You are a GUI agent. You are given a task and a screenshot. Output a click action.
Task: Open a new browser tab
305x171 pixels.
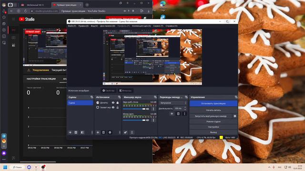click(x=87, y=5)
